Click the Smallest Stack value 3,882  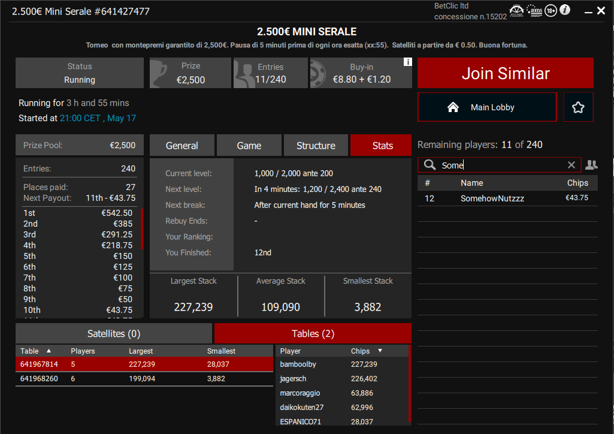(368, 307)
